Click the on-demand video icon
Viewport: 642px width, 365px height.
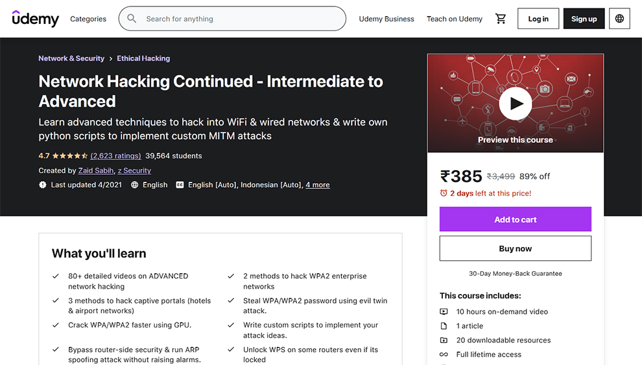click(x=444, y=312)
